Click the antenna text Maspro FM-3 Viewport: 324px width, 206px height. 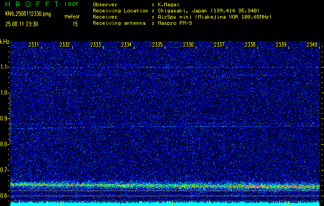[x=175, y=23]
